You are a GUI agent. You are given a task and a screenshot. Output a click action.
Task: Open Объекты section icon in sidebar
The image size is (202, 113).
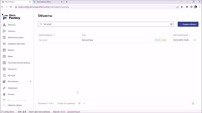pyautogui.click(x=4, y=25)
